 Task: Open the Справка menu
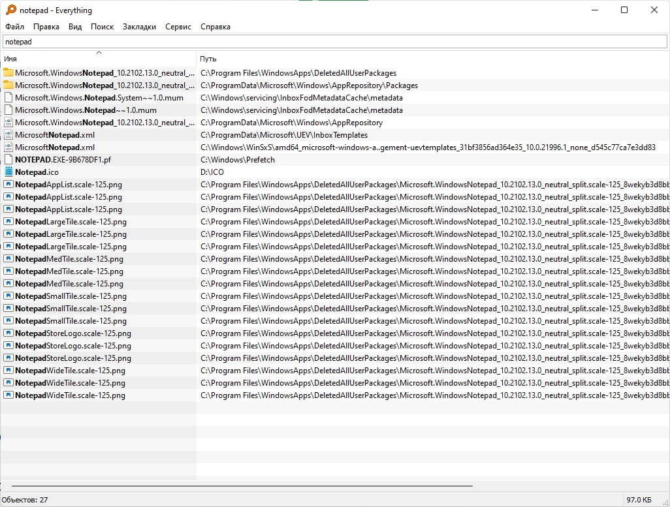click(x=215, y=27)
